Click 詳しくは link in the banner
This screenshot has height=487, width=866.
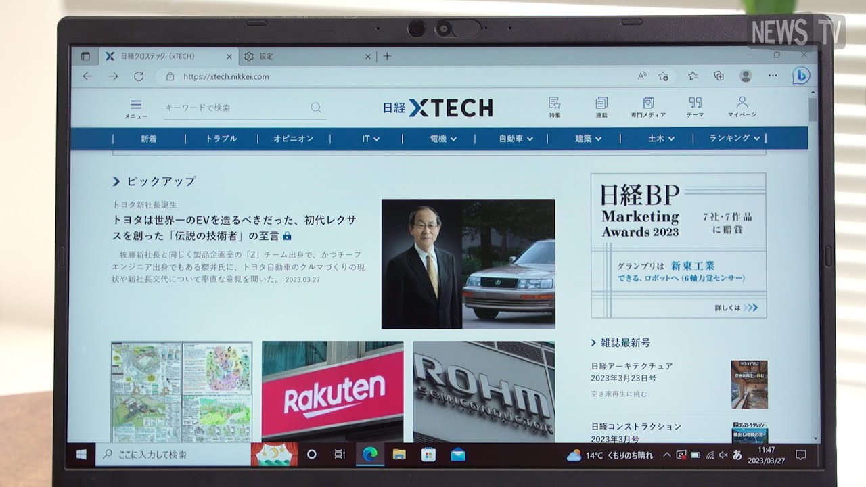[736, 308]
